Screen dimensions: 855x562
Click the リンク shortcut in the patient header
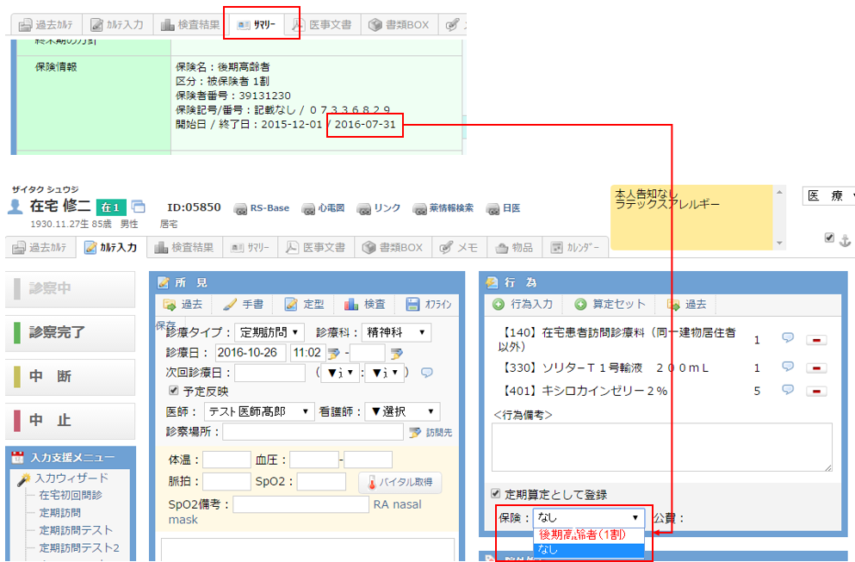point(379,208)
